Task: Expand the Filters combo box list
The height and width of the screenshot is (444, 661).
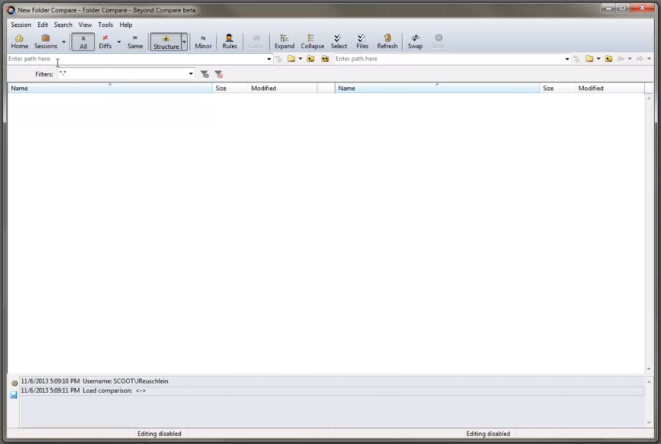Action: [x=191, y=74]
